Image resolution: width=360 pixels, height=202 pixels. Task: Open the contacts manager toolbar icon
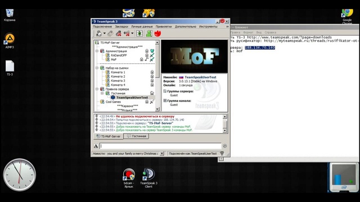pyautogui.click(x=149, y=34)
